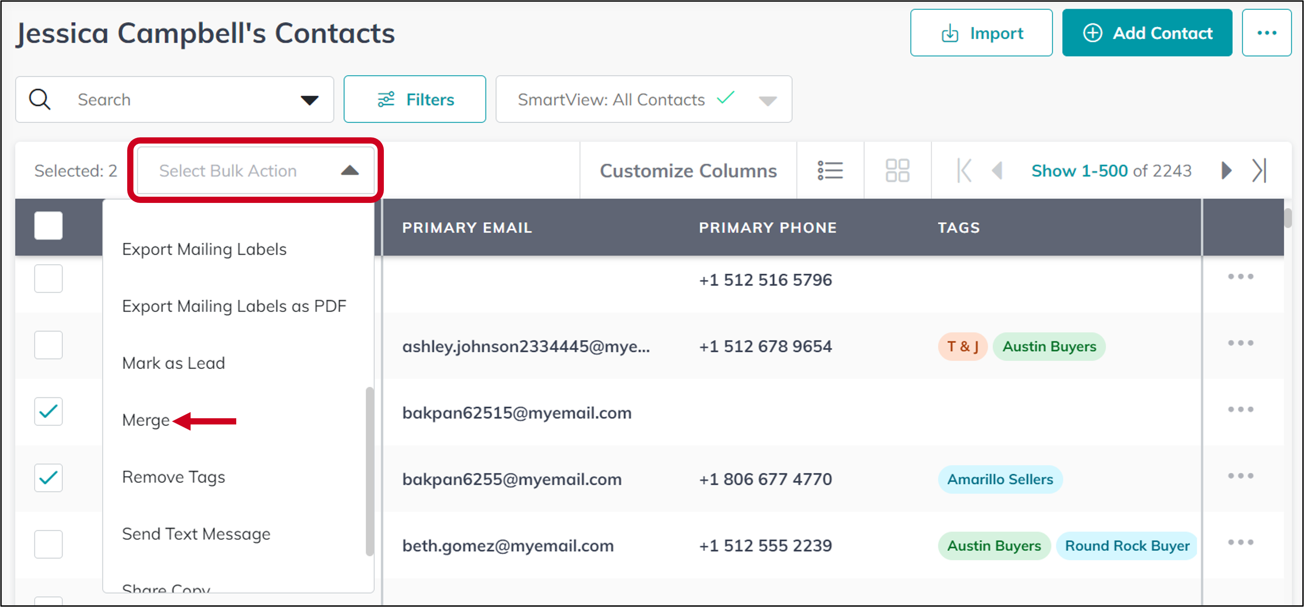The height and width of the screenshot is (607, 1304).
Task: Open row menu for ashley.johnson contact
Action: click(x=1240, y=343)
